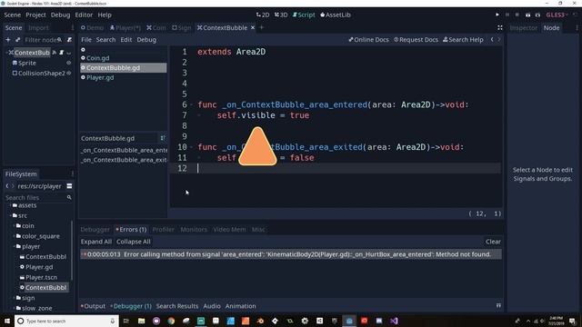Open Coin.gd in script list
The height and width of the screenshot is (327, 582).
(98, 58)
